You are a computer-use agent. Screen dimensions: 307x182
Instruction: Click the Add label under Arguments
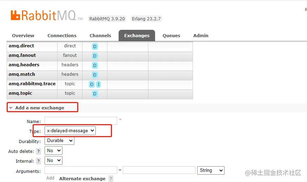coord(50,178)
